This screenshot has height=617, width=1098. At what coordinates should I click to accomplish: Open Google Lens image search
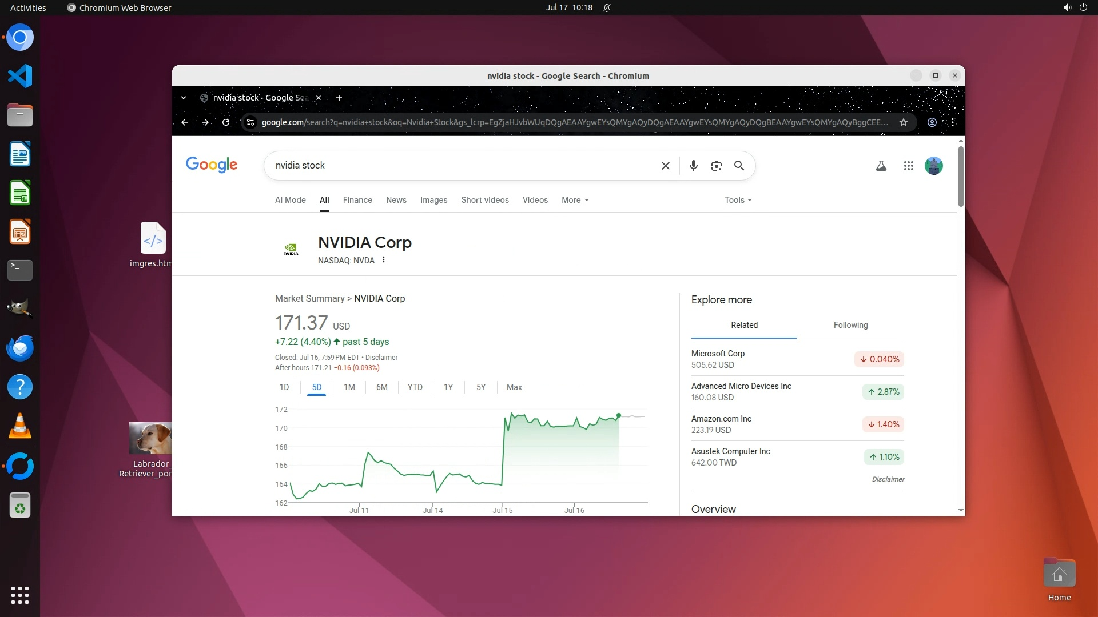click(716, 166)
